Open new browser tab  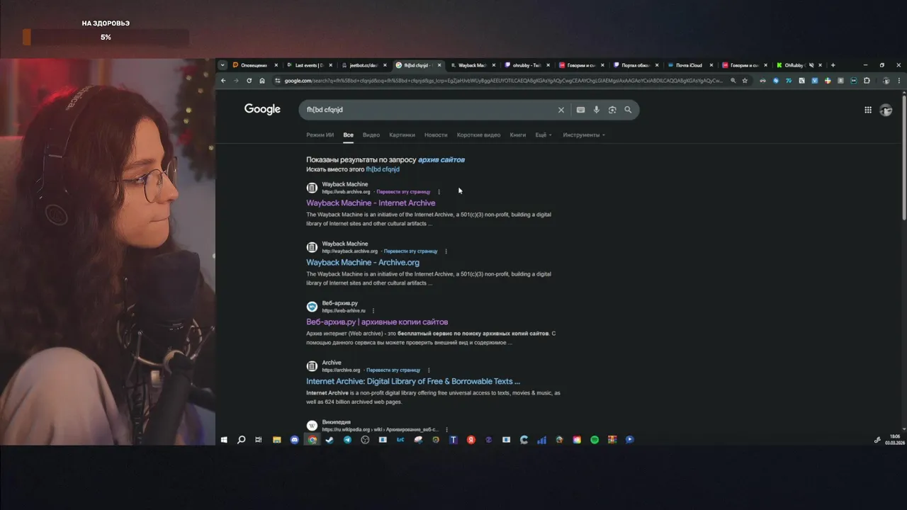tap(833, 65)
